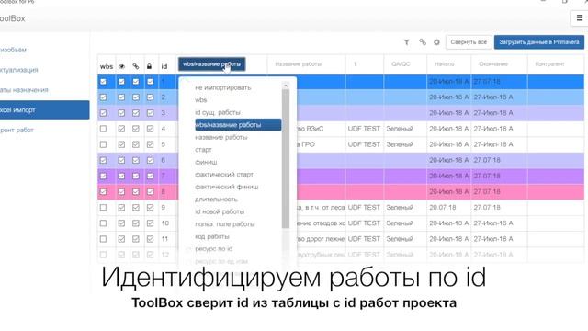
Task: Open Окончание column header dropdown
Action: (x=493, y=64)
